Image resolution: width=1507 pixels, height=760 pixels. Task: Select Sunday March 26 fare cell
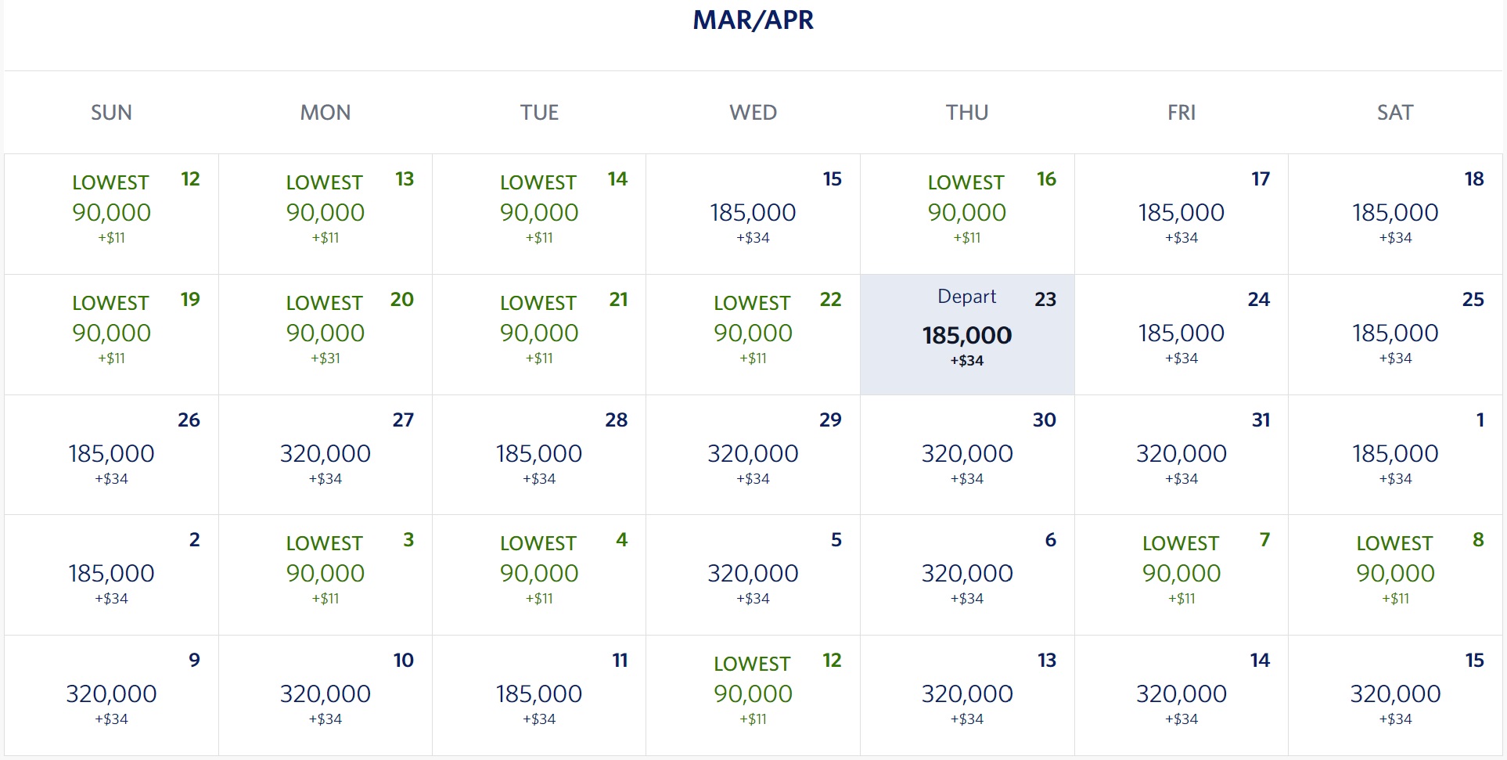[x=111, y=455]
